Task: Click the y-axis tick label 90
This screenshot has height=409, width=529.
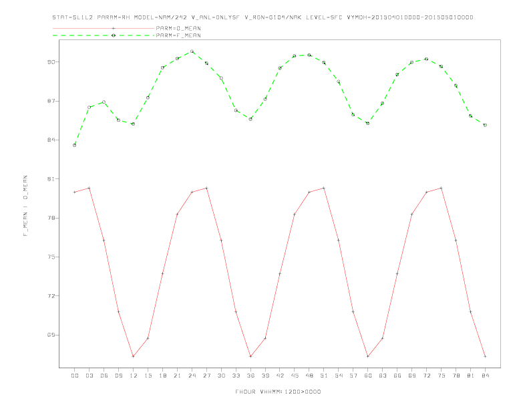Action: (51, 61)
